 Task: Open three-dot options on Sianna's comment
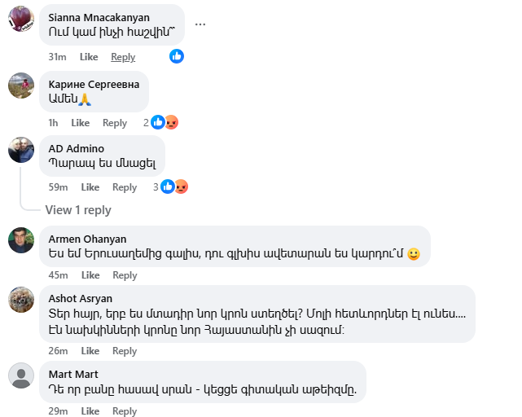pyautogui.click(x=200, y=24)
